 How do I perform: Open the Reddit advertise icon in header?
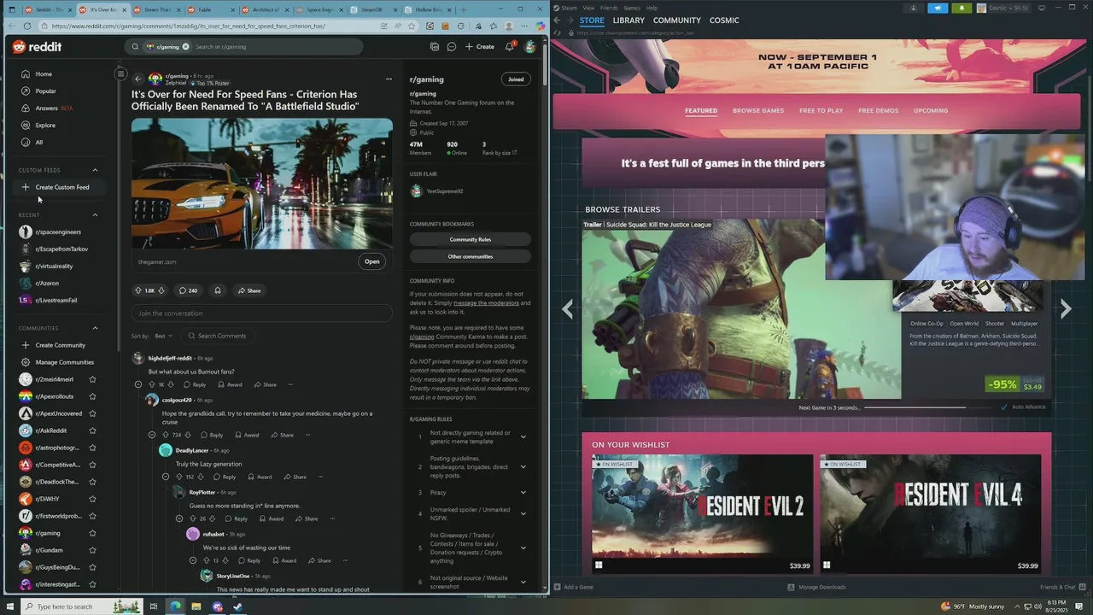(x=435, y=47)
